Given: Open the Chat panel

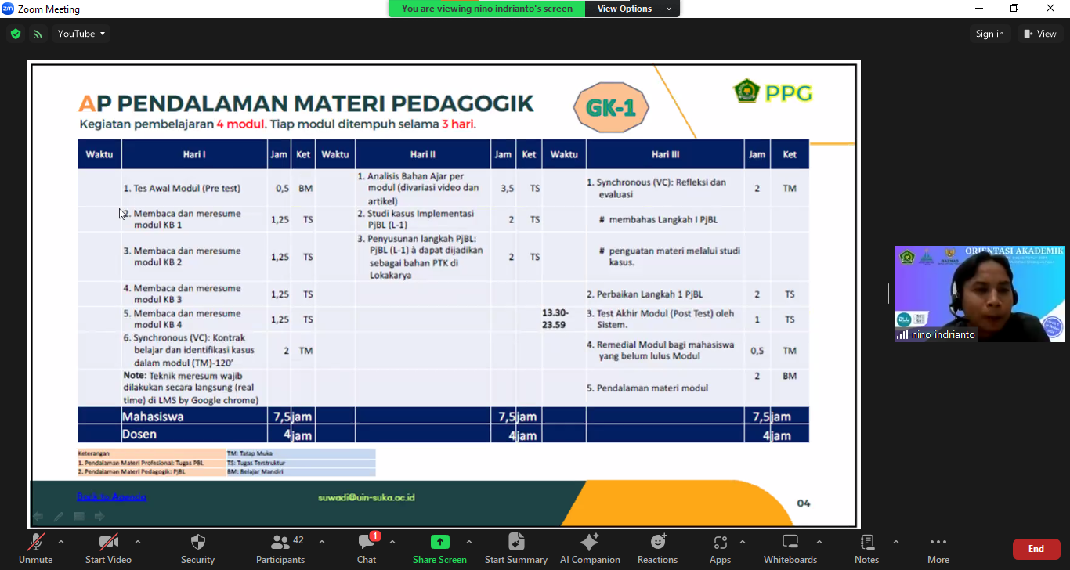Looking at the screenshot, I should 367,548.
